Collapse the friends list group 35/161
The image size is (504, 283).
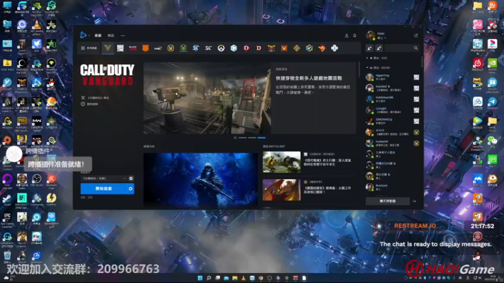click(379, 68)
